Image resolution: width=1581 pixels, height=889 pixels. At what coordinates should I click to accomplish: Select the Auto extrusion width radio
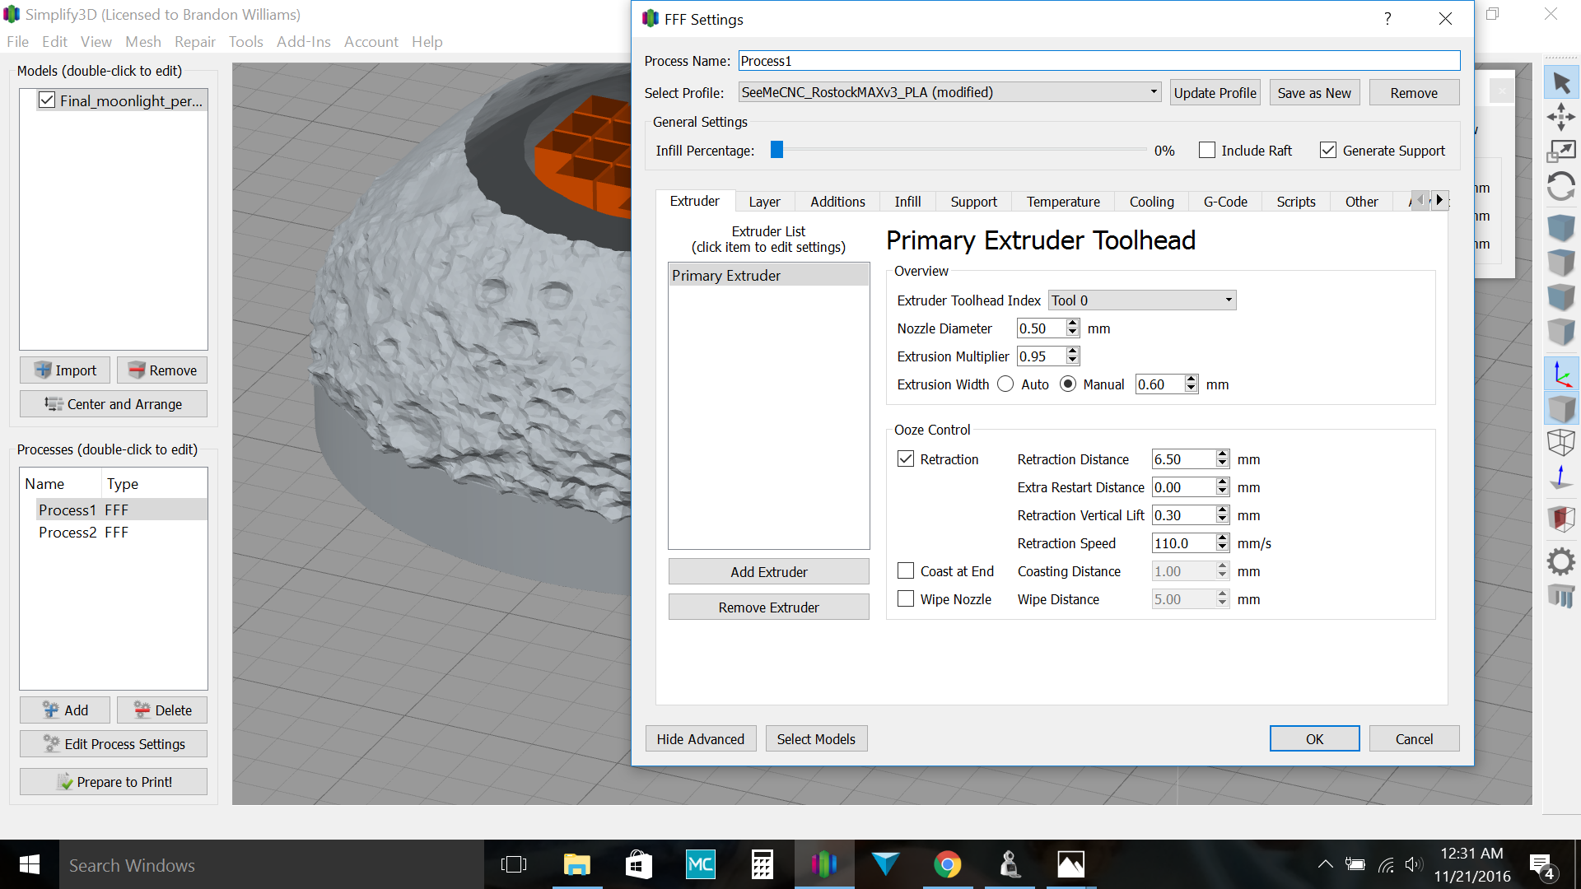[1005, 384]
